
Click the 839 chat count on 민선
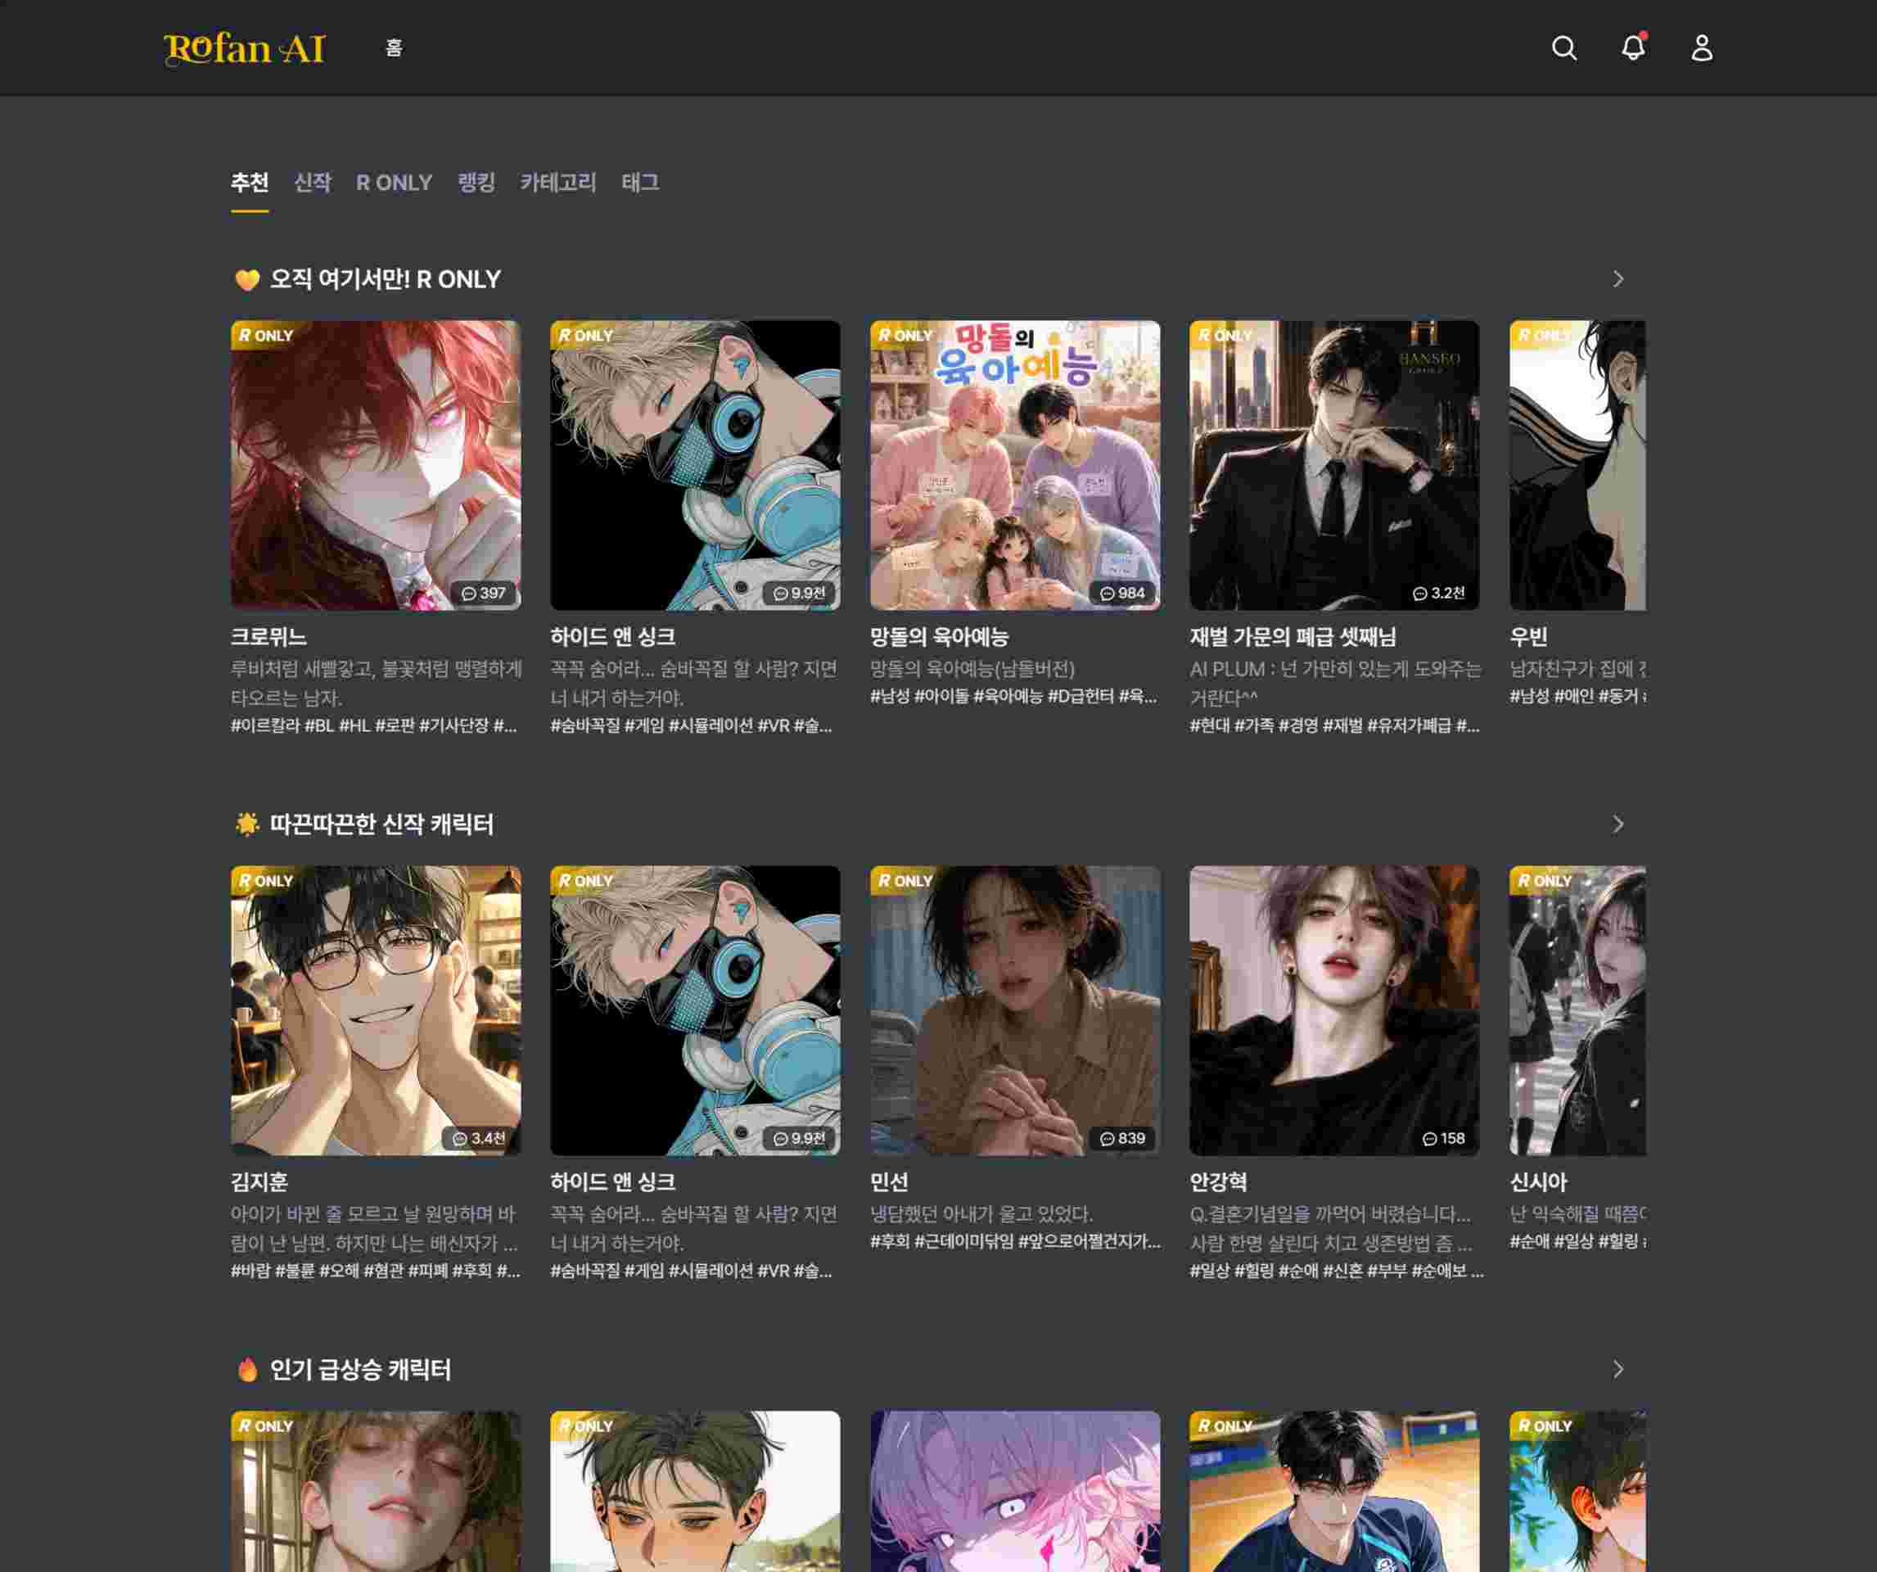point(1122,1138)
